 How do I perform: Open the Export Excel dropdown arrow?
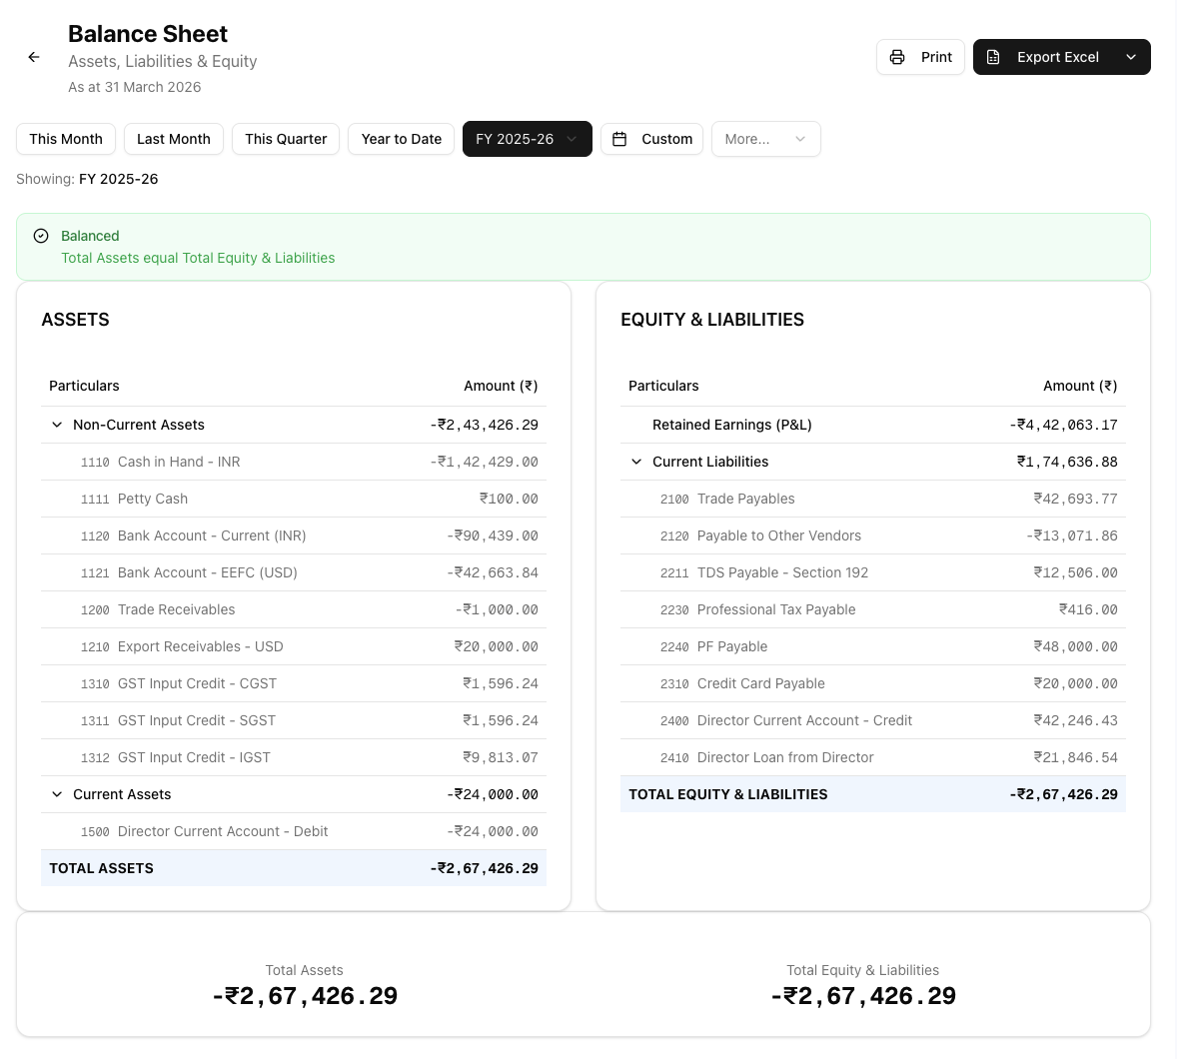[x=1131, y=57]
